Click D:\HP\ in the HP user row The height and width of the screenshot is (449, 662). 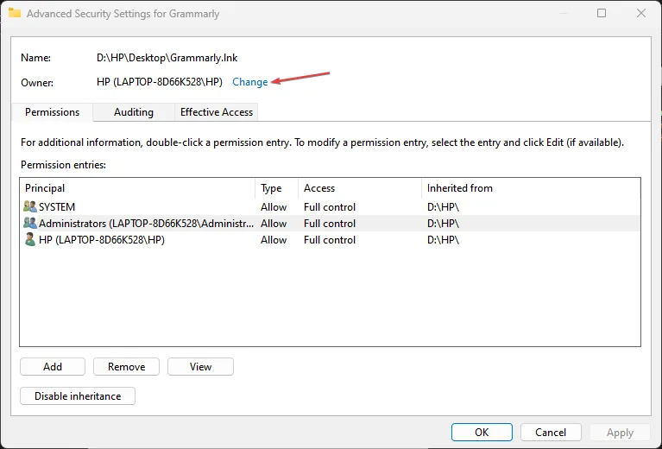(x=443, y=240)
